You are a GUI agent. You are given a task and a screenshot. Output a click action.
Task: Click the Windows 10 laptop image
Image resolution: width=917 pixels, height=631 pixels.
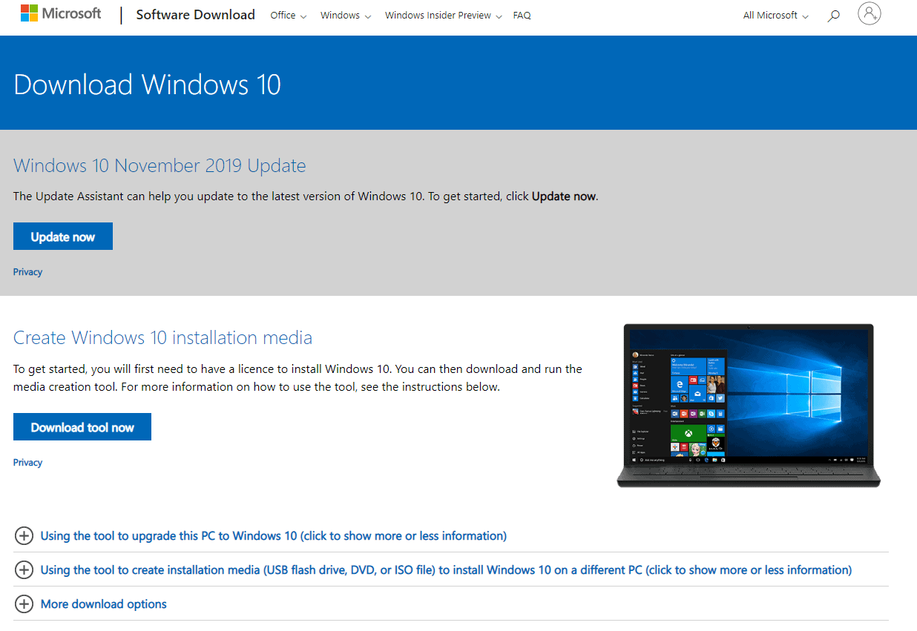[748, 405]
